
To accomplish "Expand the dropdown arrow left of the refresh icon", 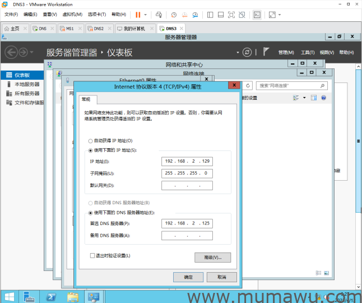I will pyautogui.click(x=238, y=52).
